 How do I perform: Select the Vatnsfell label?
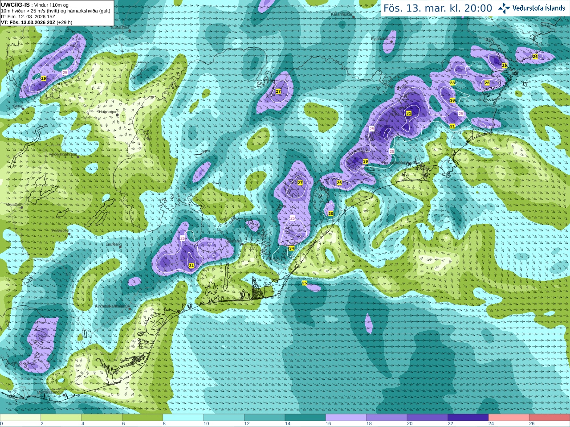(13, 204)
